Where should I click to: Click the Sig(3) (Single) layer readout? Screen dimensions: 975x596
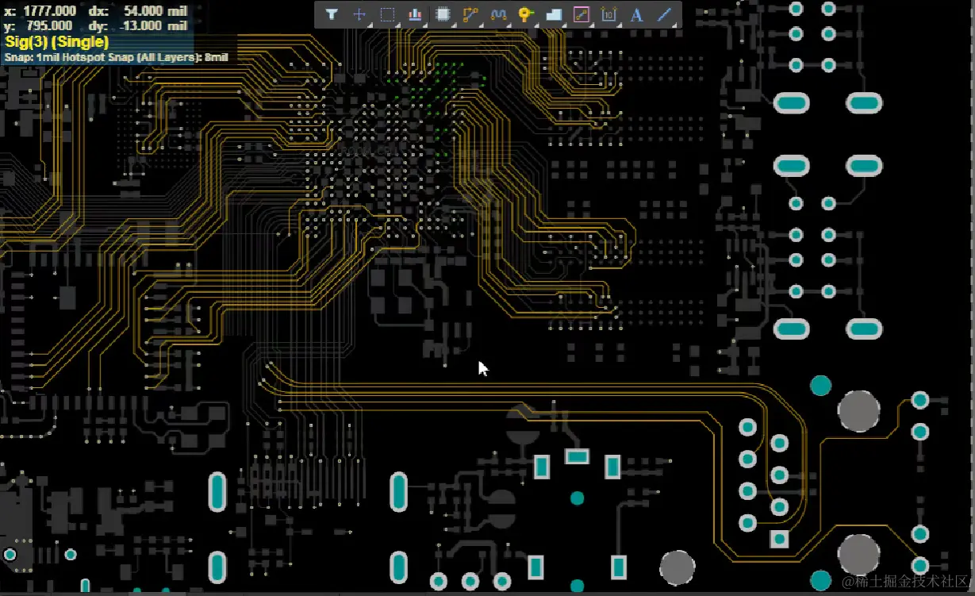(57, 42)
